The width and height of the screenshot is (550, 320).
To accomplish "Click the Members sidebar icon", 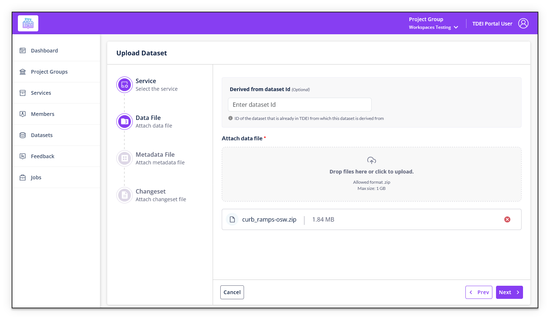I will [x=22, y=114].
